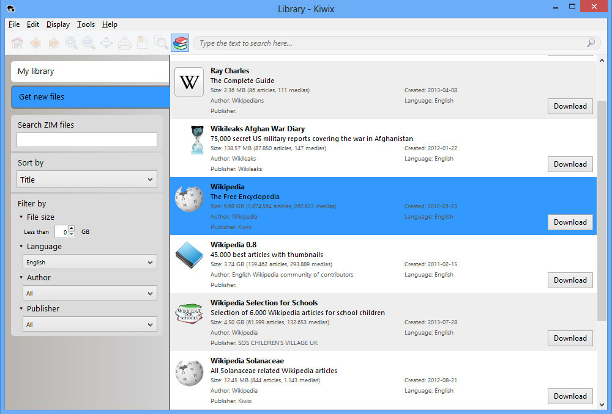Click the list scrollbar down arrow
Image resolution: width=612 pixels, height=414 pixels.
602,405
